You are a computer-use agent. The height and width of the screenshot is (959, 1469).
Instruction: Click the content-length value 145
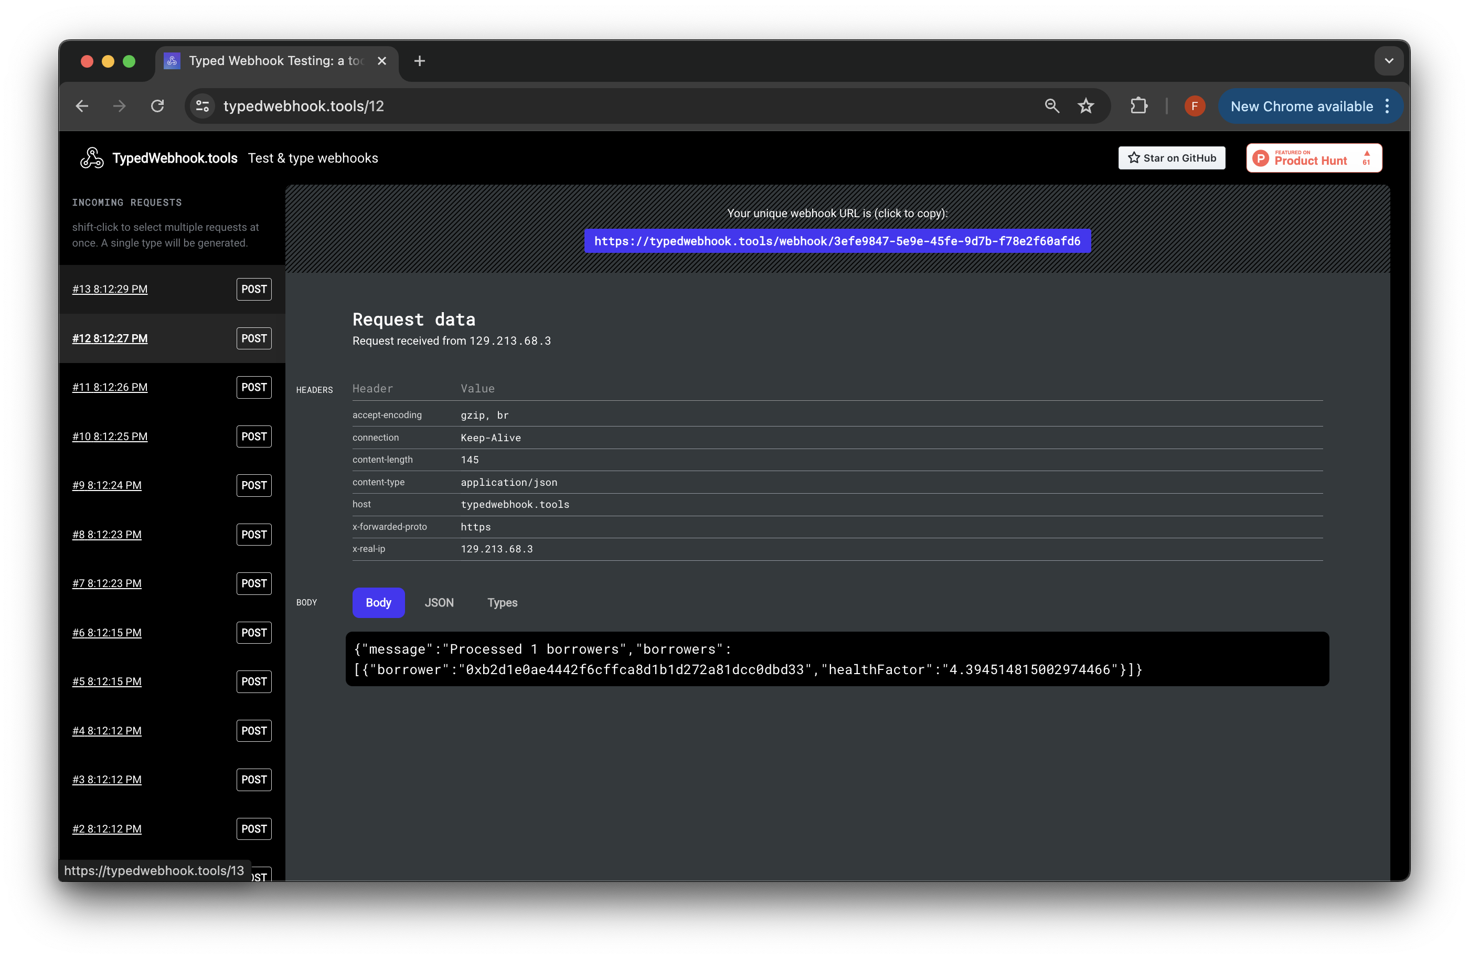tap(470, 460)
